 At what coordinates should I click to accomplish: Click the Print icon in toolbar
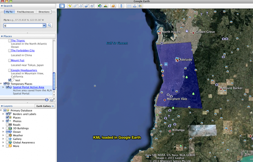[x=135, y=6]
